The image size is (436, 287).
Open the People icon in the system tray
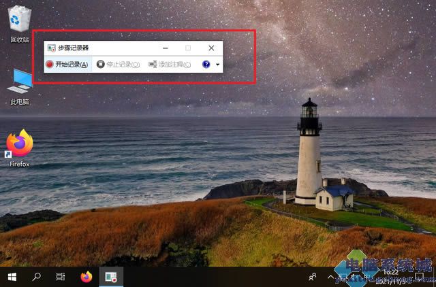(313, 277)
